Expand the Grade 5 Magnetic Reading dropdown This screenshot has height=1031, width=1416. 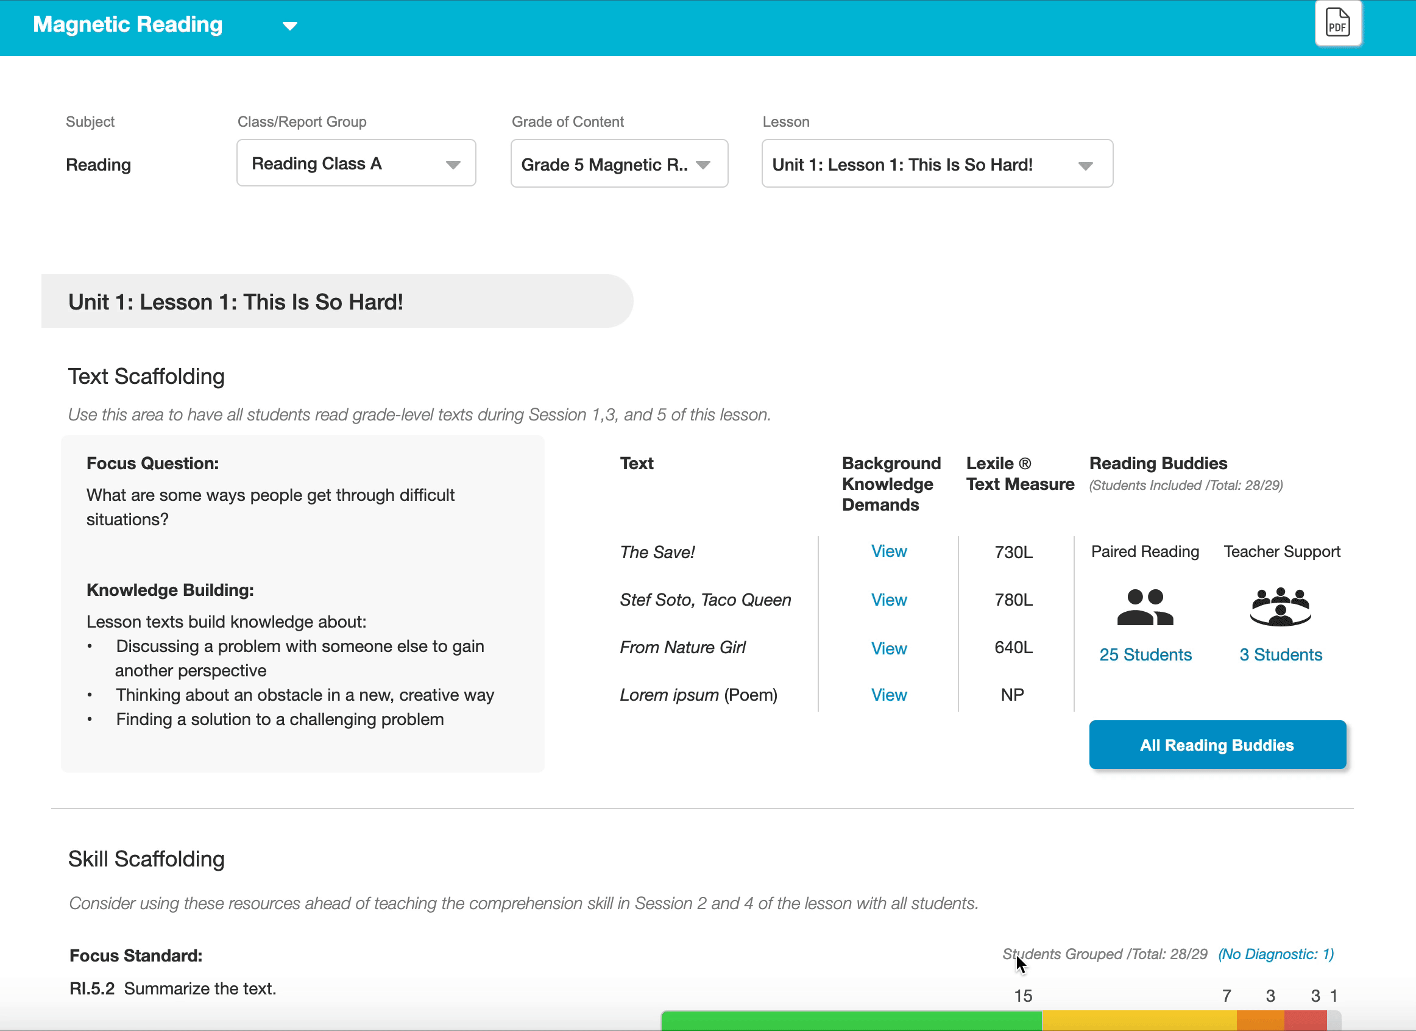(x=618, y=165)
